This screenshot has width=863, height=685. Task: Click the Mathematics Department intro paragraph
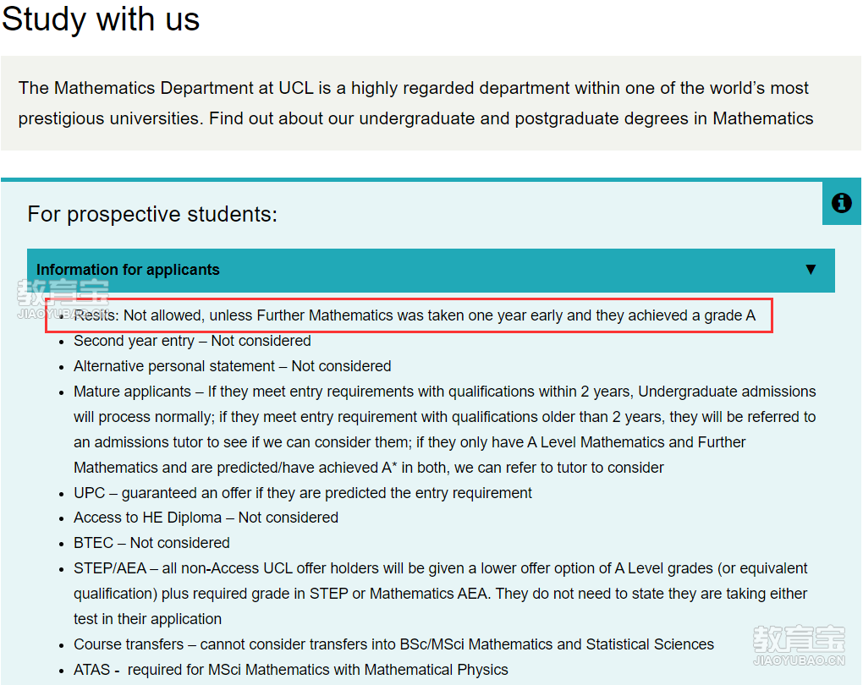click(415, 103)
